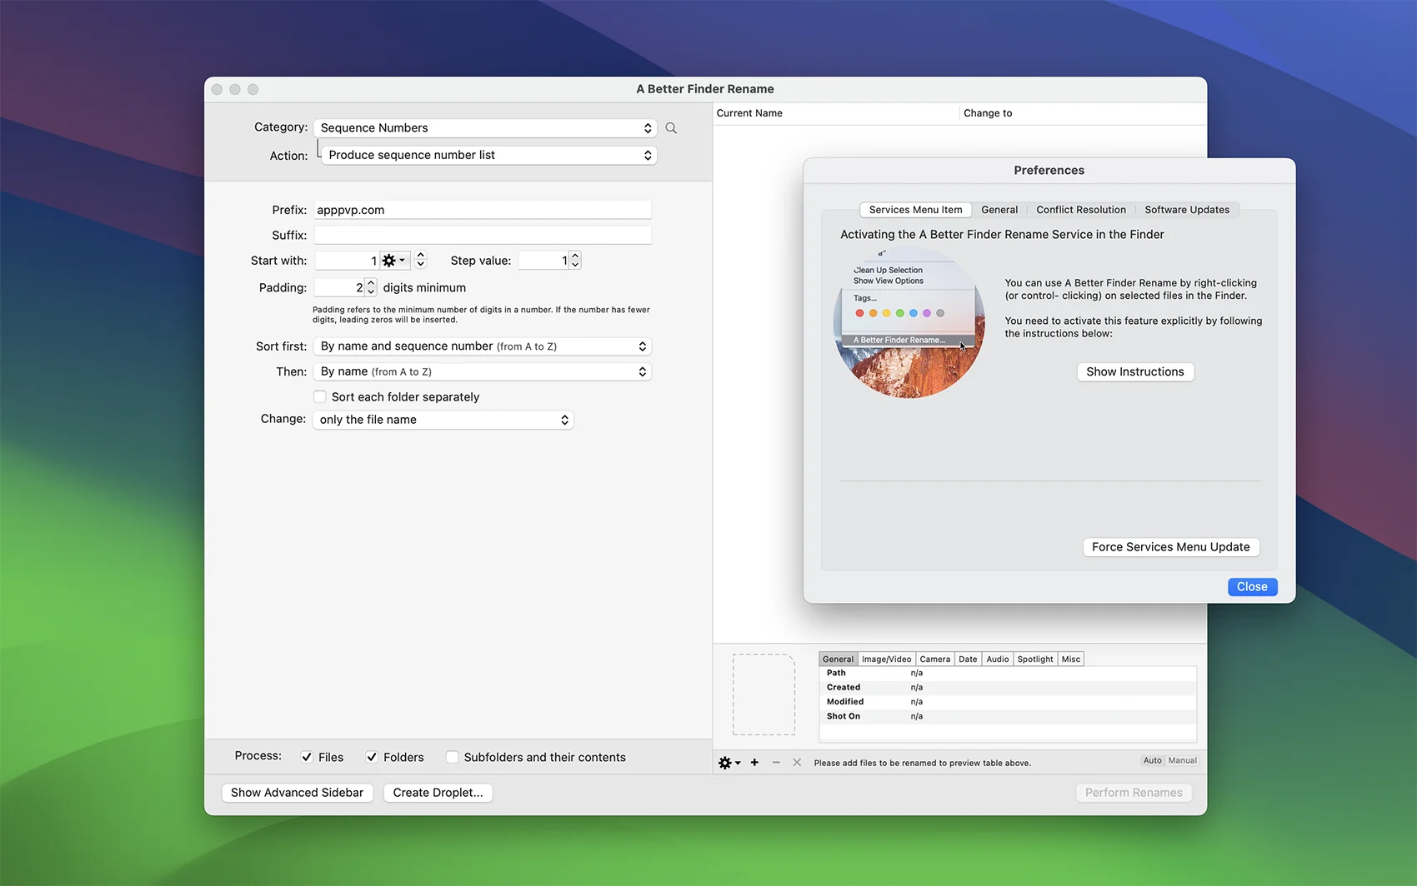
Task: Toggle the Files checkbox
Action: (x=307, y=757)
